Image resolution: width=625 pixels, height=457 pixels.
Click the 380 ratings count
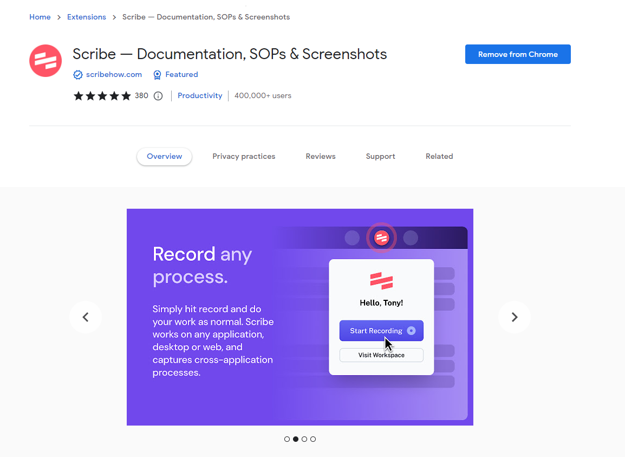(x=141, y=96)
